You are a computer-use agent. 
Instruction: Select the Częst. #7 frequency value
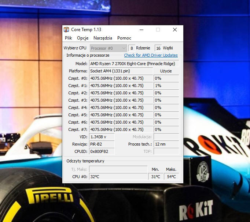(121, 129)
